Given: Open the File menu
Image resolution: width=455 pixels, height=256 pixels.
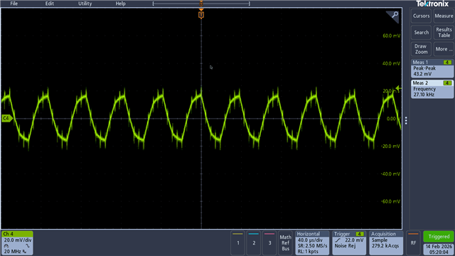Looking at the screenshot, I should 14,4.
